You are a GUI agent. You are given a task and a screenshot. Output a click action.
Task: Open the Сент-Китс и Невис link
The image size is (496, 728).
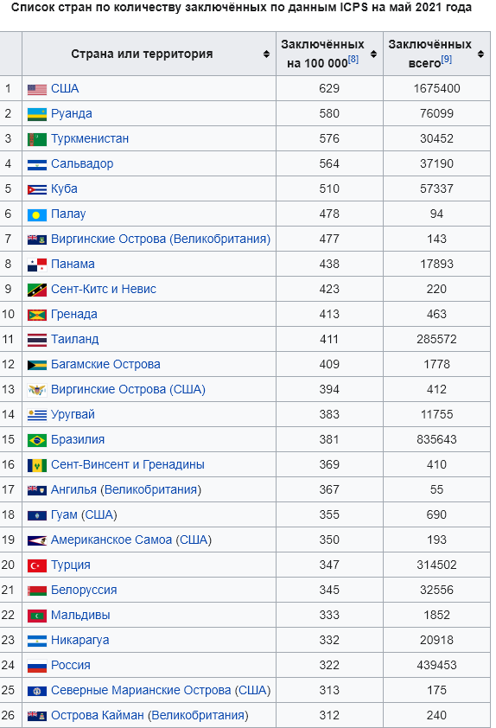[x=104, y=290]
